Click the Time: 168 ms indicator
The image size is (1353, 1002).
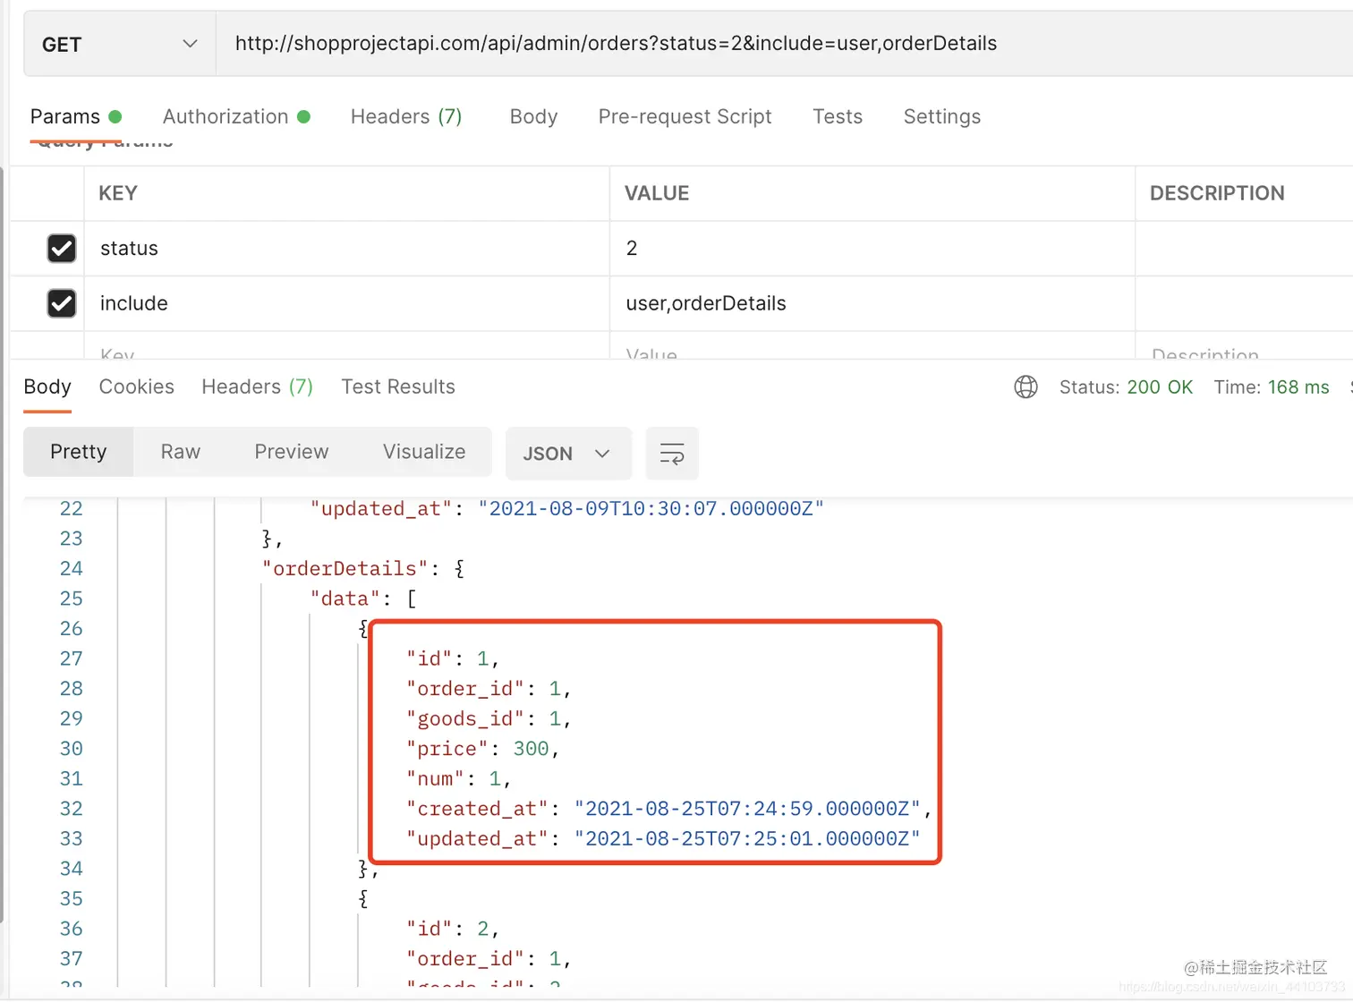point(1271,387)
